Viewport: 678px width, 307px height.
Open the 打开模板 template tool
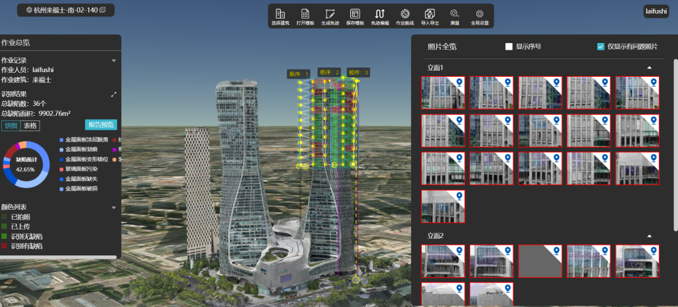click(305, 17)
